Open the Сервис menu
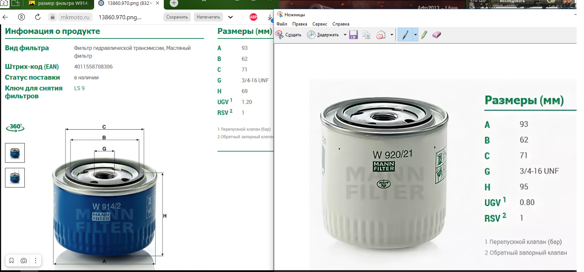Viewport: 584px width, 272px height. (x=319, y=24)
